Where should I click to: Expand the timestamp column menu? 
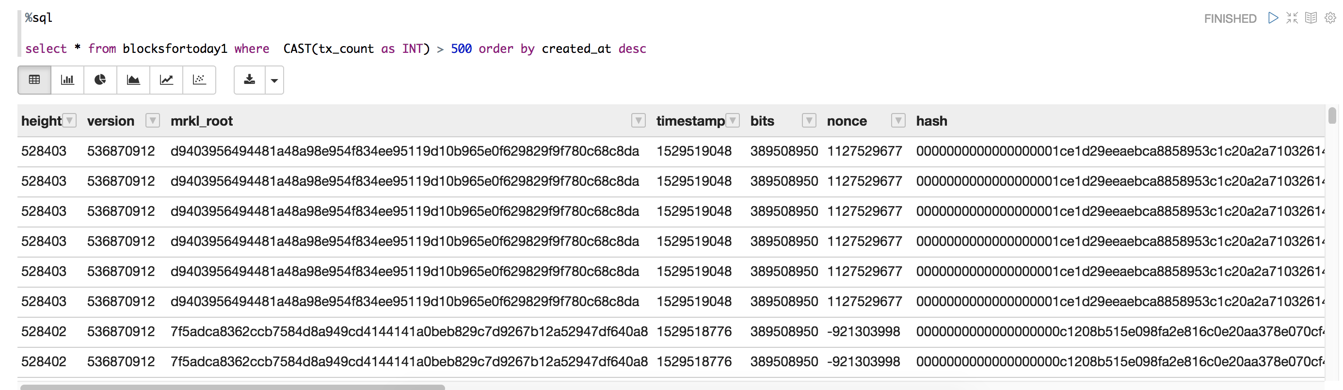point(733,121)
